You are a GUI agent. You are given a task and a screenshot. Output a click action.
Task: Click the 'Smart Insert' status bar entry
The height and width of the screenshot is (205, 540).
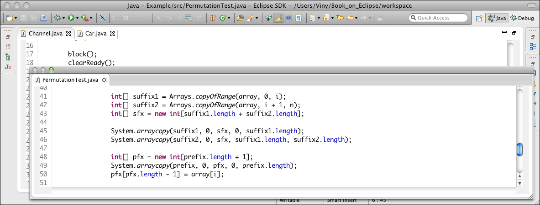[342, 200]
